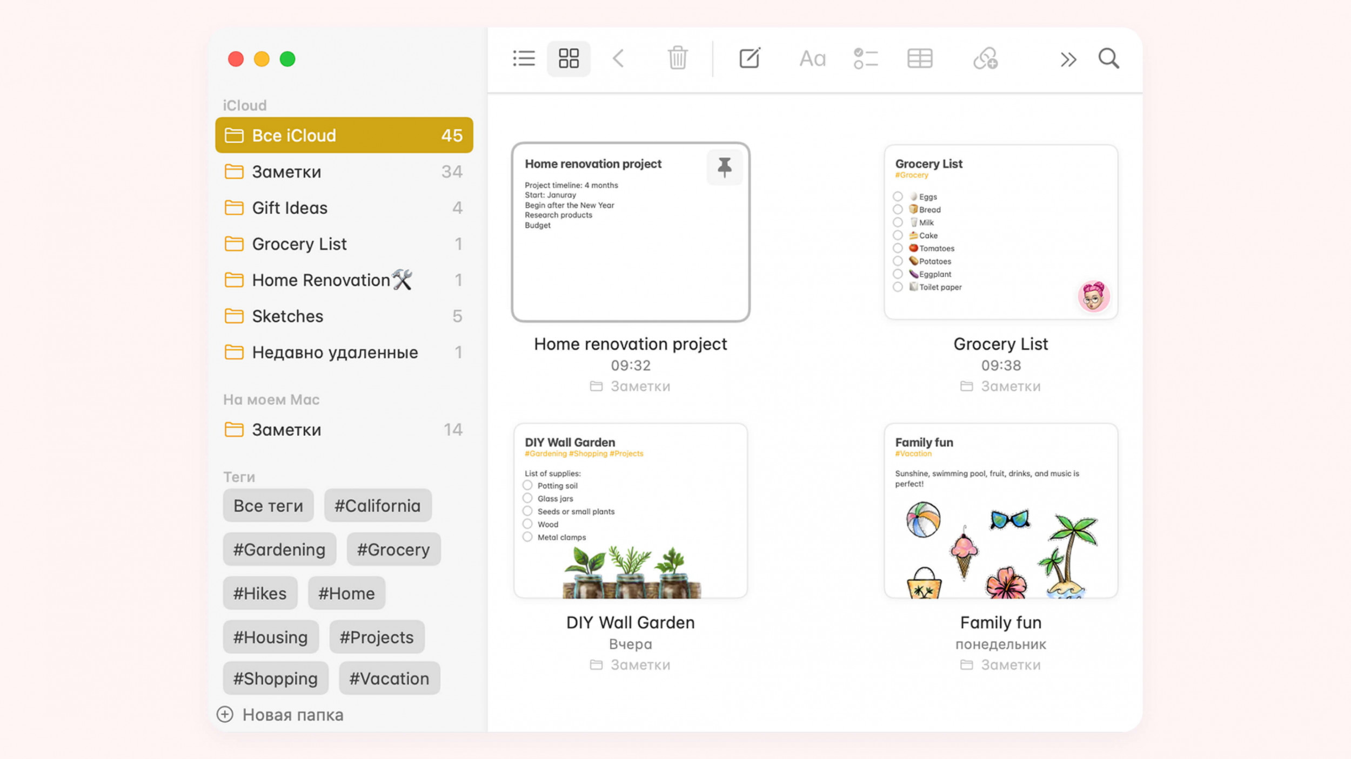1351x759 pixels.
Task: Unpin the Home renovation project note
Action: (x=724, y=167)
